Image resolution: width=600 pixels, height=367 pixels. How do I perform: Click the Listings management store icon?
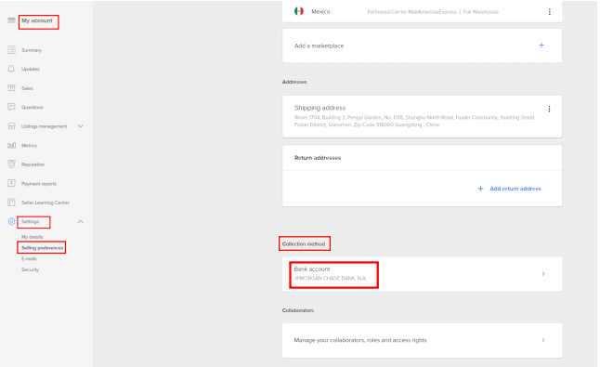[x=11, y=126]
